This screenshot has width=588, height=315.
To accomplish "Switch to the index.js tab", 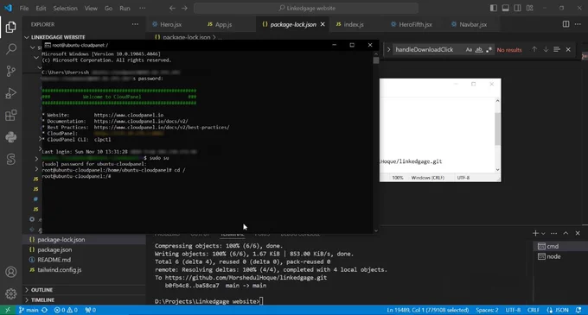I will pos(354,24).
